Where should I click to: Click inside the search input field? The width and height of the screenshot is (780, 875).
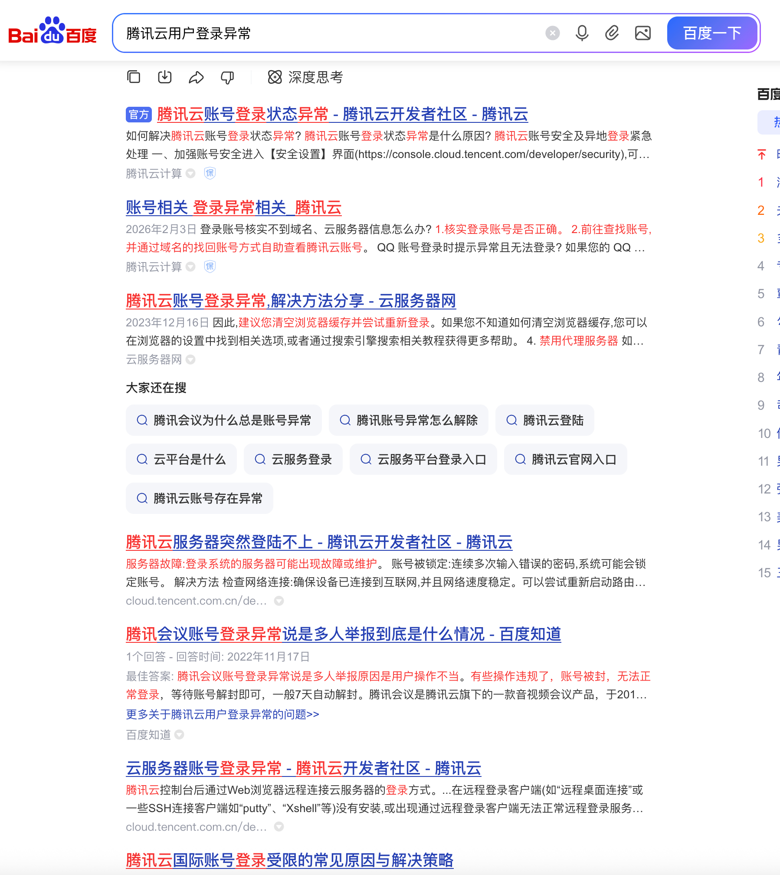[x=304, y=33]
